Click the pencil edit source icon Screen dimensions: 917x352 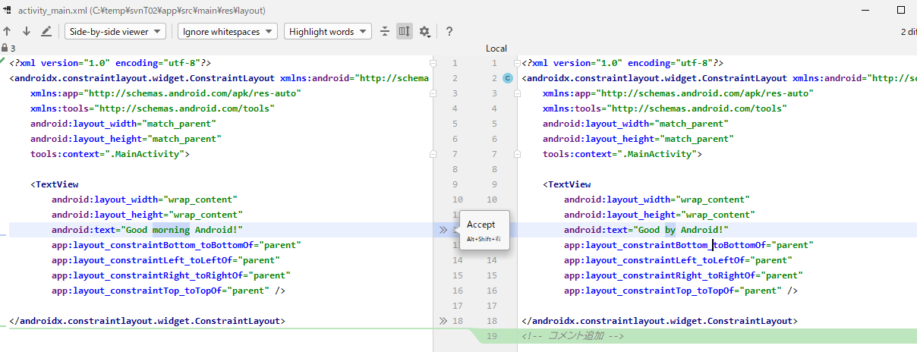click(x=46, y=32)
